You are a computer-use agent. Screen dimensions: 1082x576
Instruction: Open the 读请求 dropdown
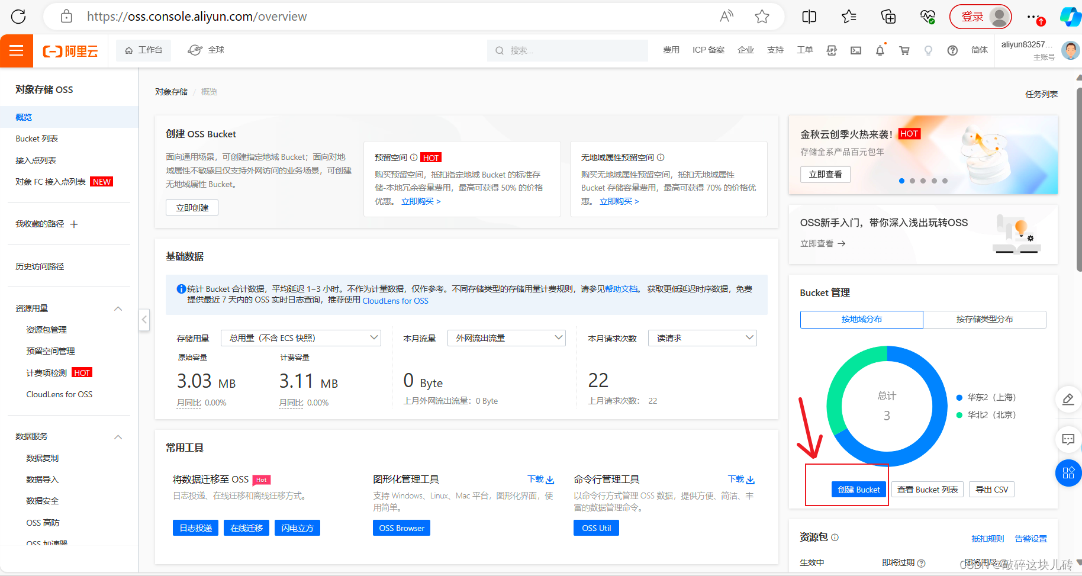click(703, 338)
